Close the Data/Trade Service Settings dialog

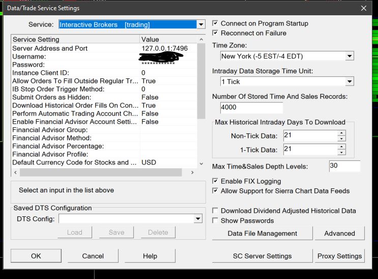(364, 8)
